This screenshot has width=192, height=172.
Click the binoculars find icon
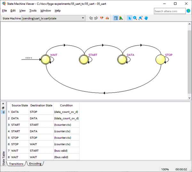click(107, 18)
